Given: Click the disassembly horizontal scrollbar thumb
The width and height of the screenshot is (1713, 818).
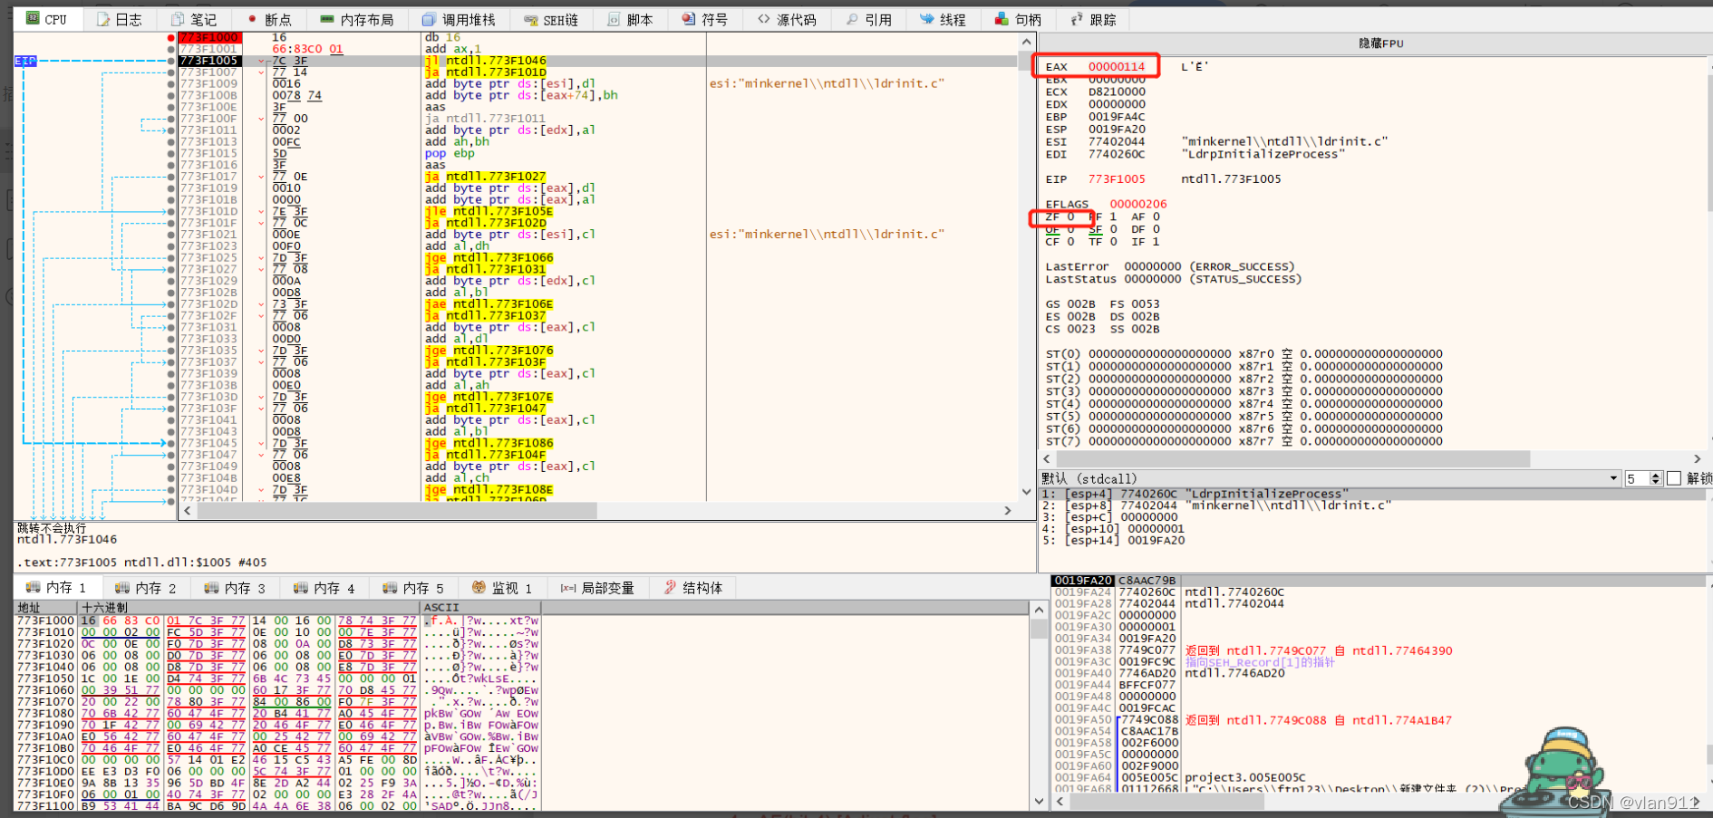Looking at the screenshot, I should coord(397,511).
